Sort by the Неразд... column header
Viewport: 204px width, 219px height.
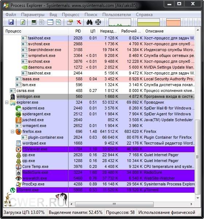[108, 31]
